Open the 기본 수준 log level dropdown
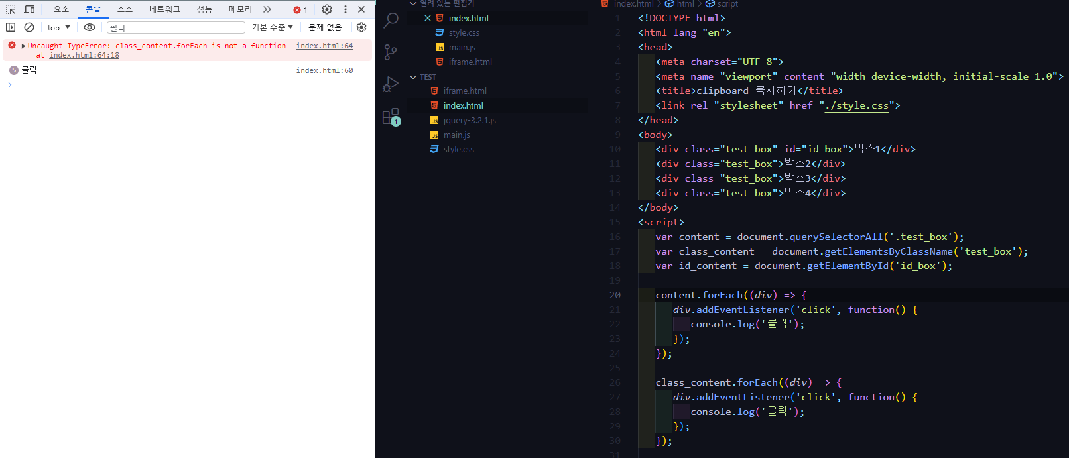The width and height of the screenshot is (1069, 458). pos(272,27)
